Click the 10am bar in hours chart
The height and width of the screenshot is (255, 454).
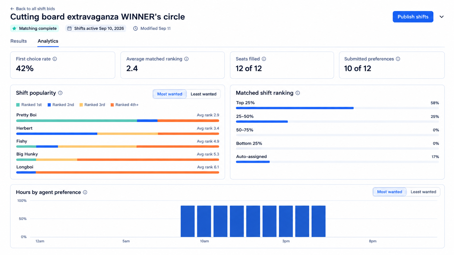click(204, 221)
